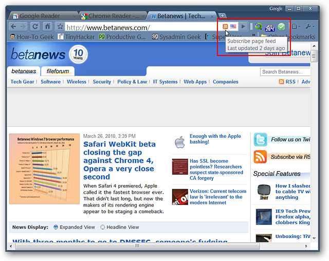Open a new tab with plus button
This screenshot has width=329, height=261.
[x=222, y=15]
